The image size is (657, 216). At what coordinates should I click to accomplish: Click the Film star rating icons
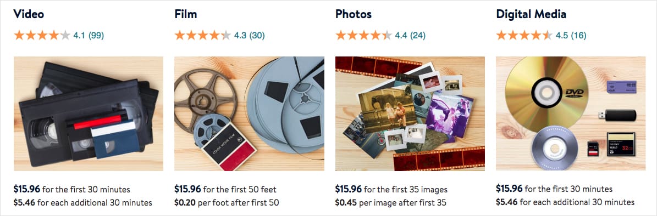(203, 35)
